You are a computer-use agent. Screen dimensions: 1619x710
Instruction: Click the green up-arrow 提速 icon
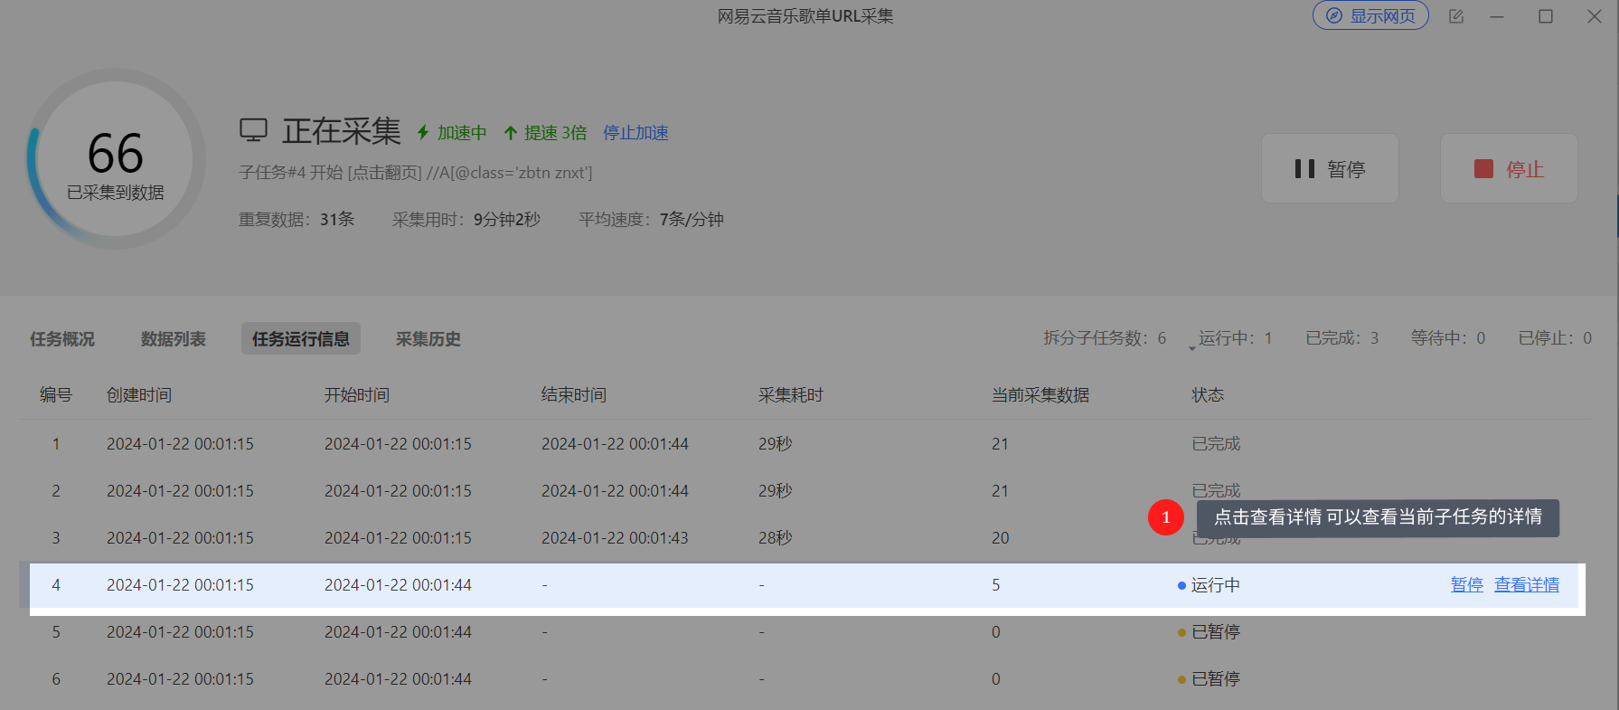[x=510, y=133]
